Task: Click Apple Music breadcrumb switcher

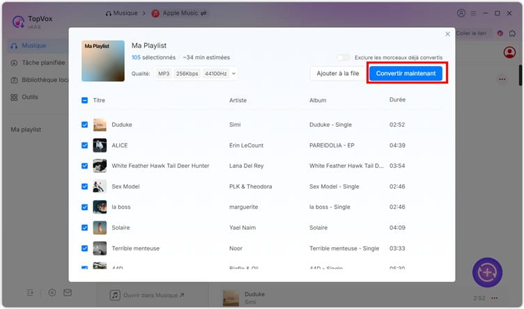Action: pos(179,13)
